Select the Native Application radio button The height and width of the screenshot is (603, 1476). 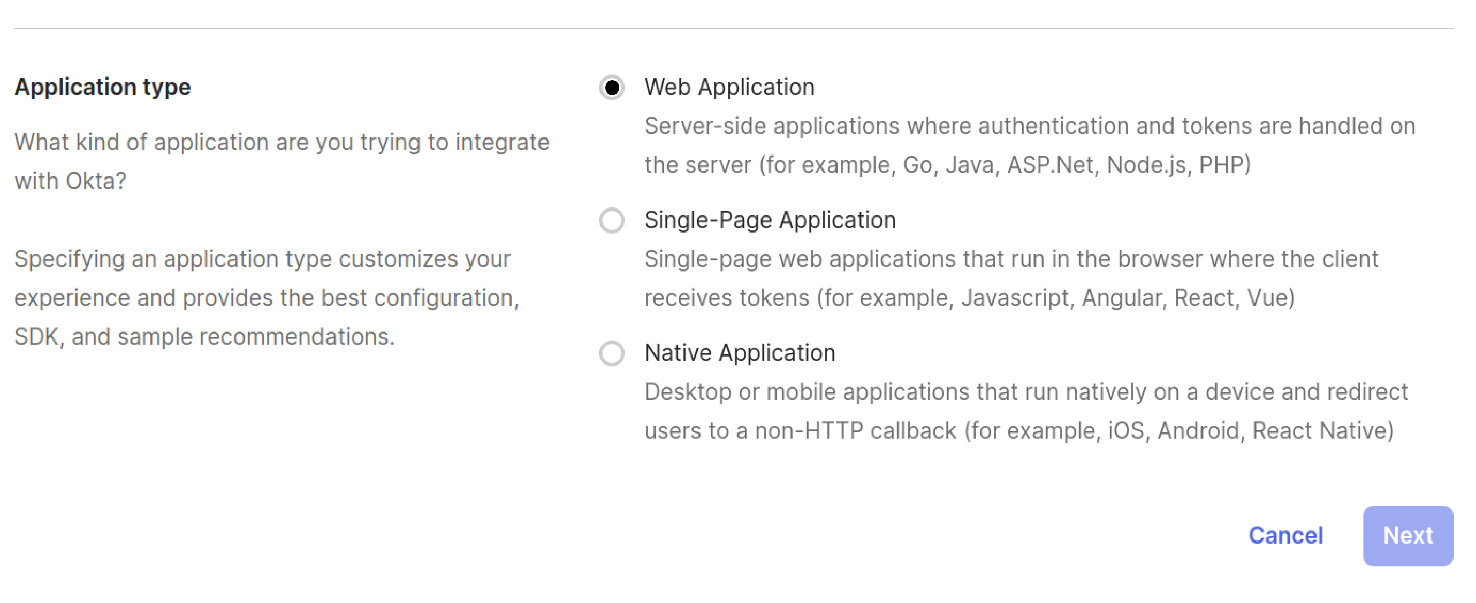pos(611,353)
